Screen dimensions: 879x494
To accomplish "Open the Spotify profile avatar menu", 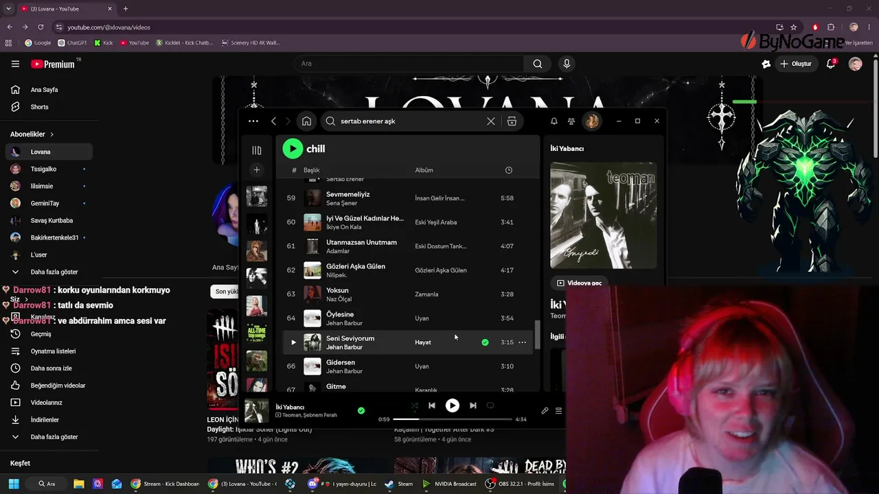I will 592,121.
